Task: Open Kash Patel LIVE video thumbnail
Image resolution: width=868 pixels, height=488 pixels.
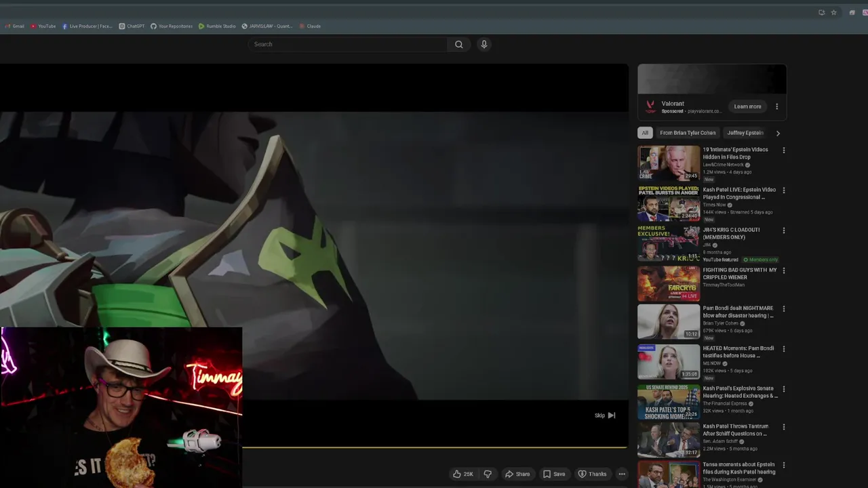Action: [669, 203]
